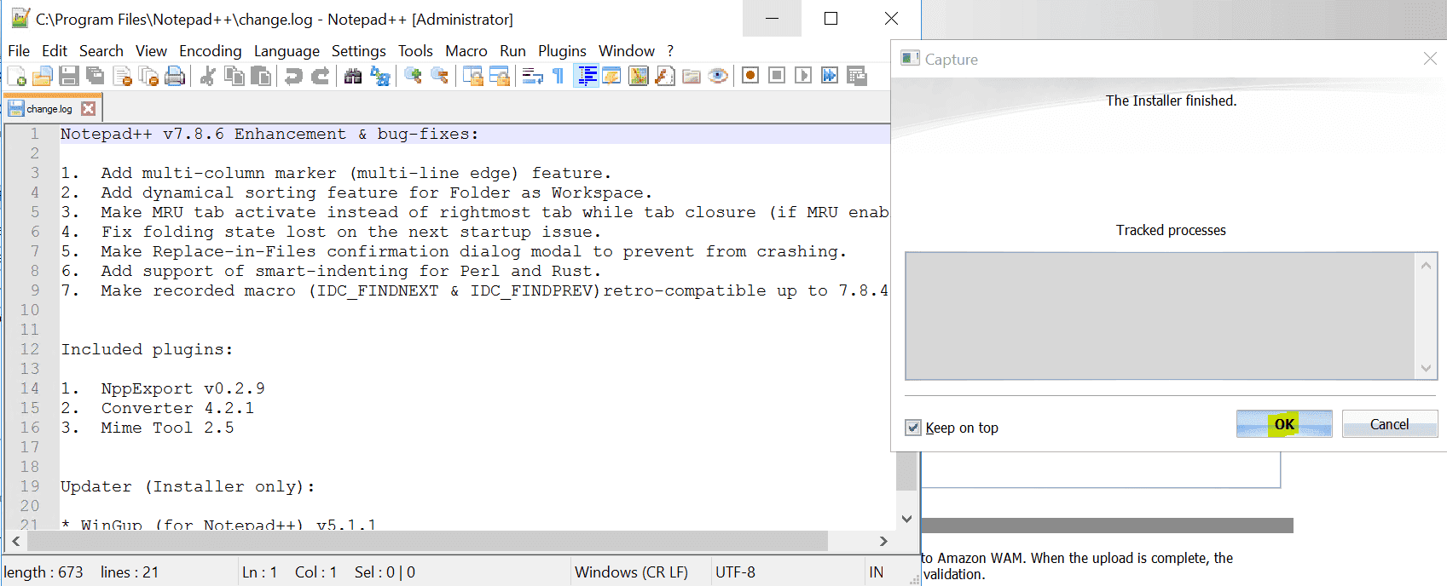1447x586 pixels.
Task: Uncheck the Keep on top checkbox
Action: [913, 428]
